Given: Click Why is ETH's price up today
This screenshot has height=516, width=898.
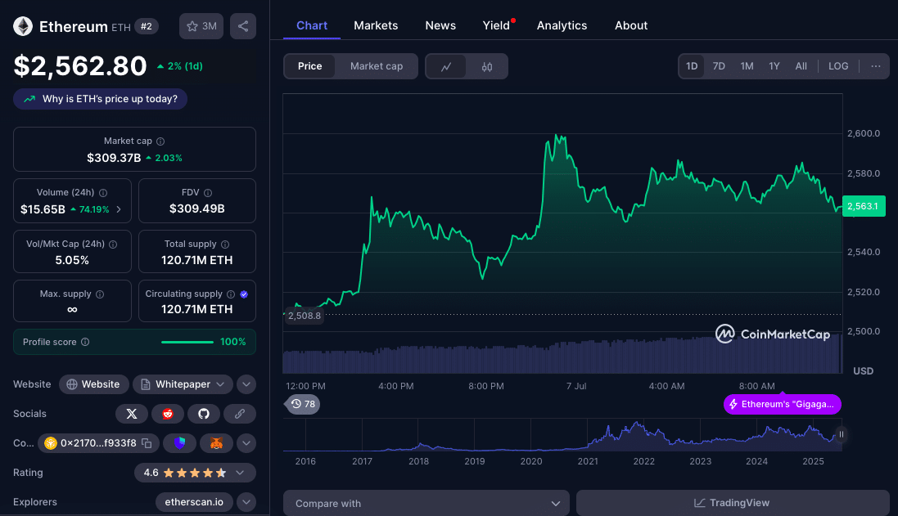Looking at the screenshot, I should click(x=100, y=99).
